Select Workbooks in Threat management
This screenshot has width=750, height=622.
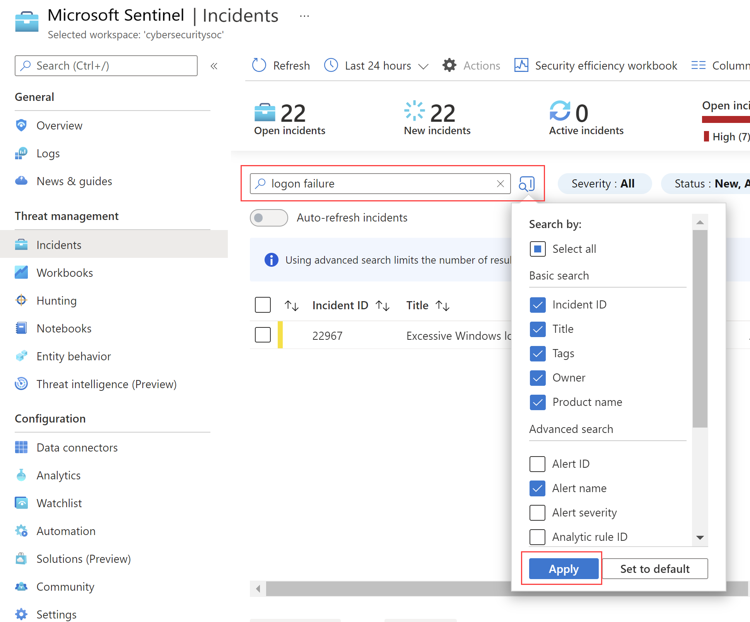[65, 273]
